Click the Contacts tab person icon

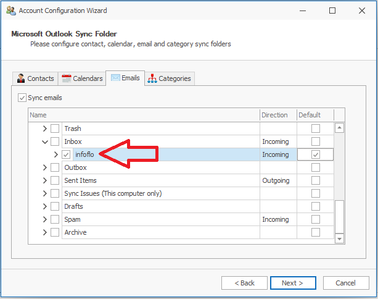(21, 78)
